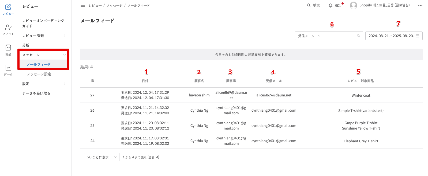Click the magnifier icon in search field
428x176 pixels.
[x=358, y=36]
